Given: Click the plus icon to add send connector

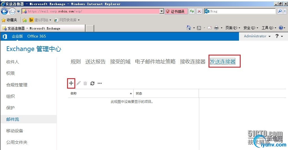Looking at the screenshot, I should [71, 83].
